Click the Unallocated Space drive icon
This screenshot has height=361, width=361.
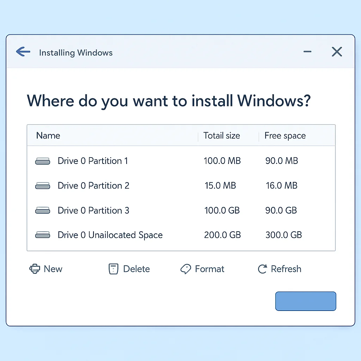pyautogui.click(x=43, y=235)
